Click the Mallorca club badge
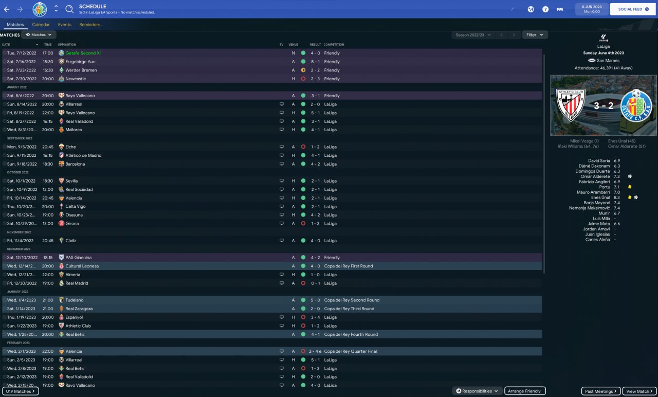The height and width of the screenshot is (397, 658). [61, 130]
